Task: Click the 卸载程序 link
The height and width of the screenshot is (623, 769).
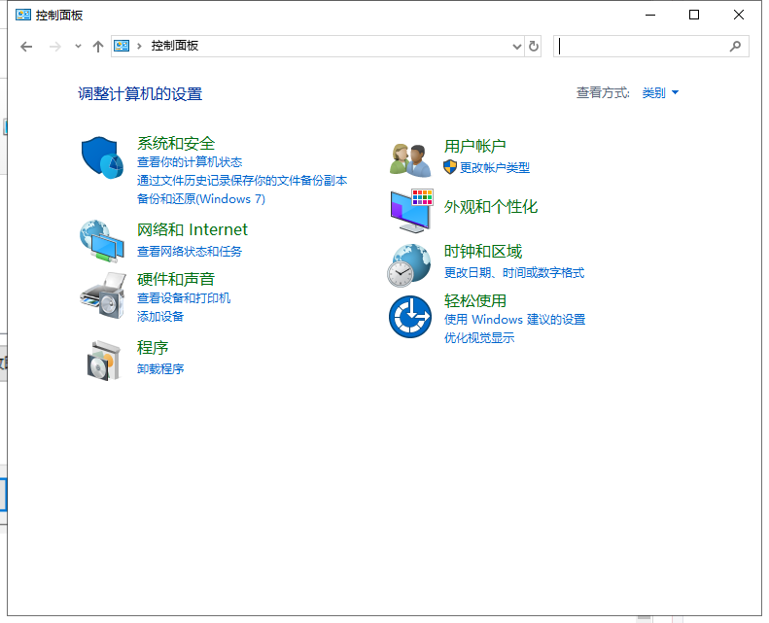Action: tap(159, 369)
